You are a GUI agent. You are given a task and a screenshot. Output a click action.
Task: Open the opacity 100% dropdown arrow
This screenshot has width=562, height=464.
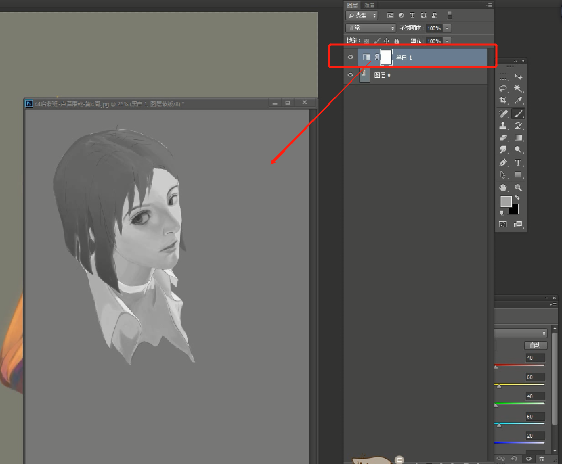tap(447, 28)
